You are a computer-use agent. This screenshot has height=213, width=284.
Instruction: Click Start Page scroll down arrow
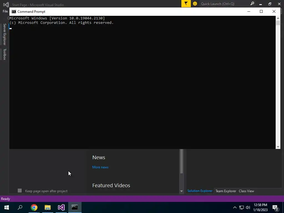point(181,191)
